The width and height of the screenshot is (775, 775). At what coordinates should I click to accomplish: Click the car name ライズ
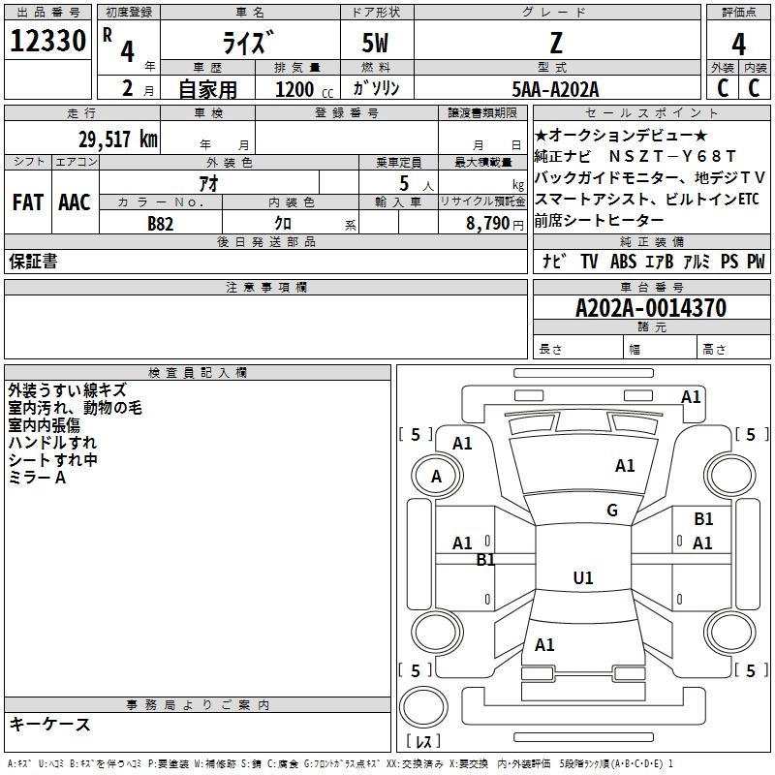tap(250, 43)
